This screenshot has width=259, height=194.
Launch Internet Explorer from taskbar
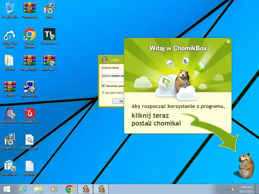coord(23,189)
